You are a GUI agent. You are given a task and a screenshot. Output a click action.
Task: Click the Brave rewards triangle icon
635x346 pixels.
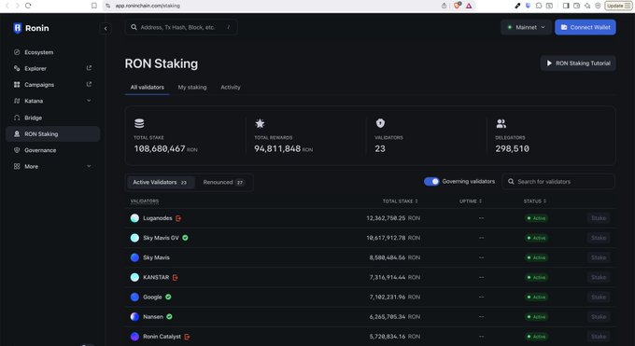[469, 6]
